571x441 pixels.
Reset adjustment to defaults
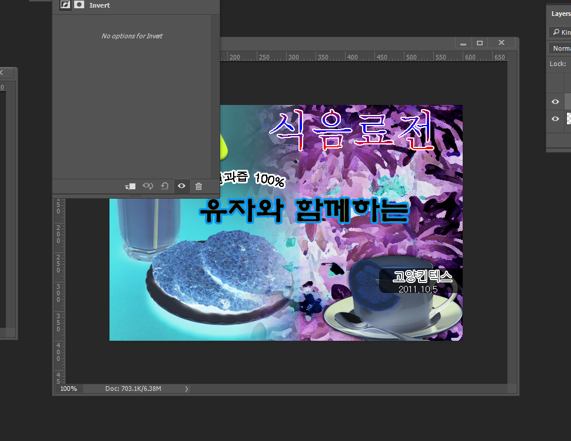tap(165, 186)
